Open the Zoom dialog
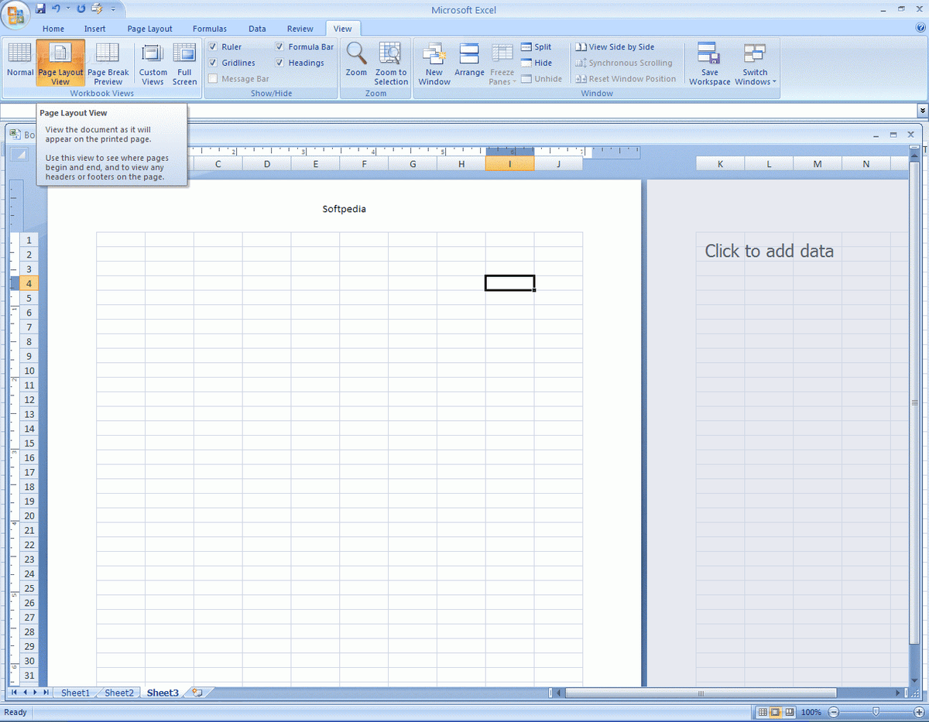This screenshot has width=929, height=722. pos(355,62)
